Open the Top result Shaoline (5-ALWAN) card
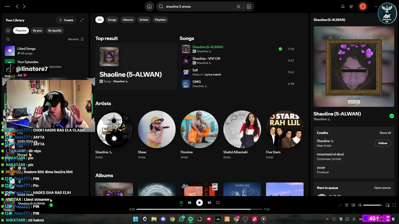This screenshot has height=224, width=399. [x=136, y=66]
